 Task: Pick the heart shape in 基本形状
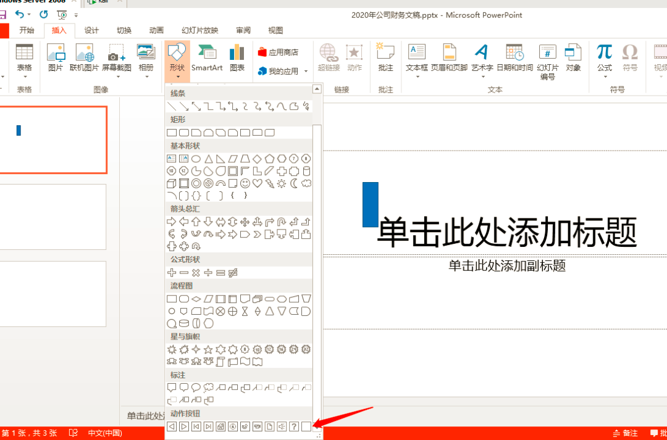(257, 183)
